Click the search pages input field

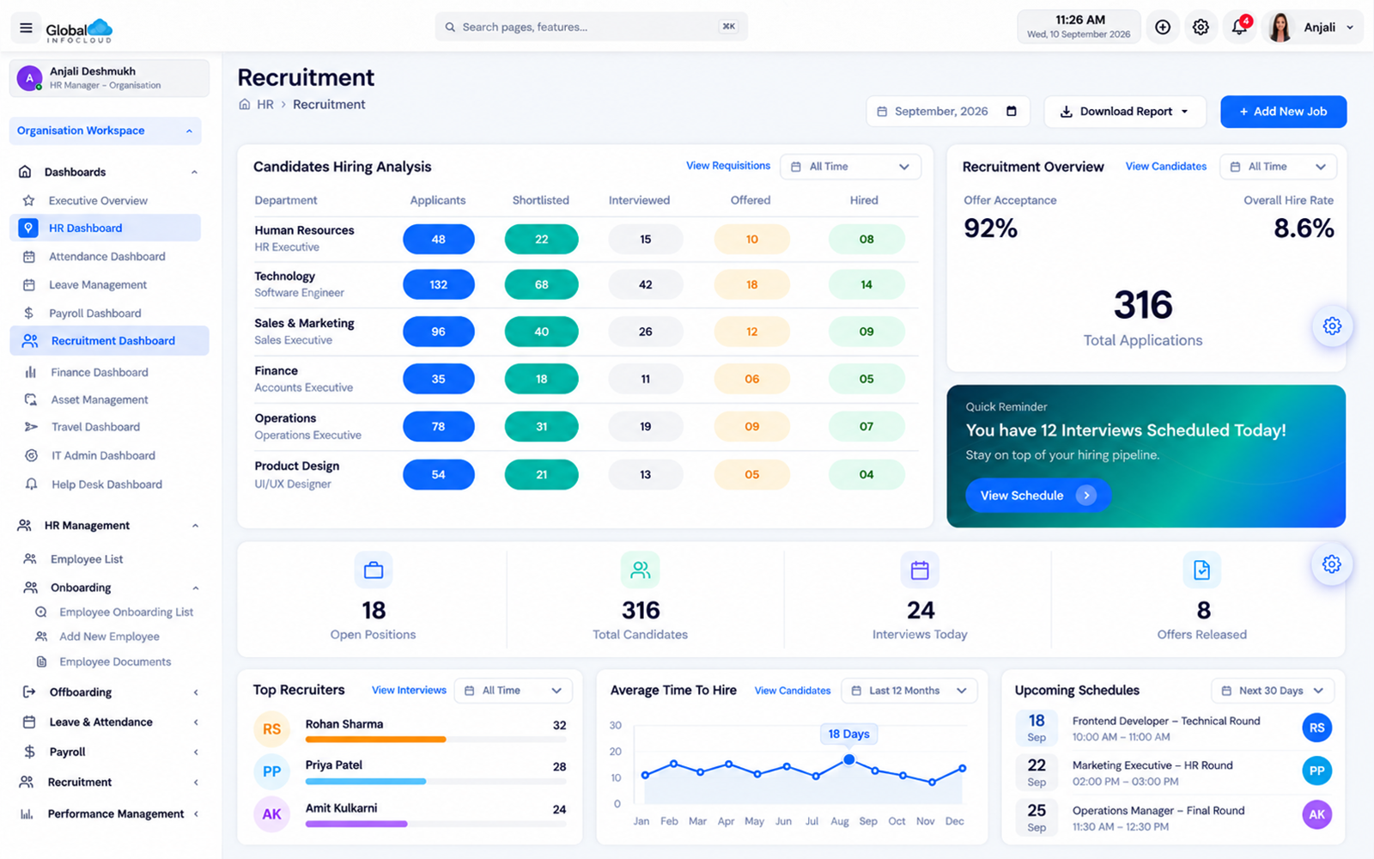click(591, 27)
